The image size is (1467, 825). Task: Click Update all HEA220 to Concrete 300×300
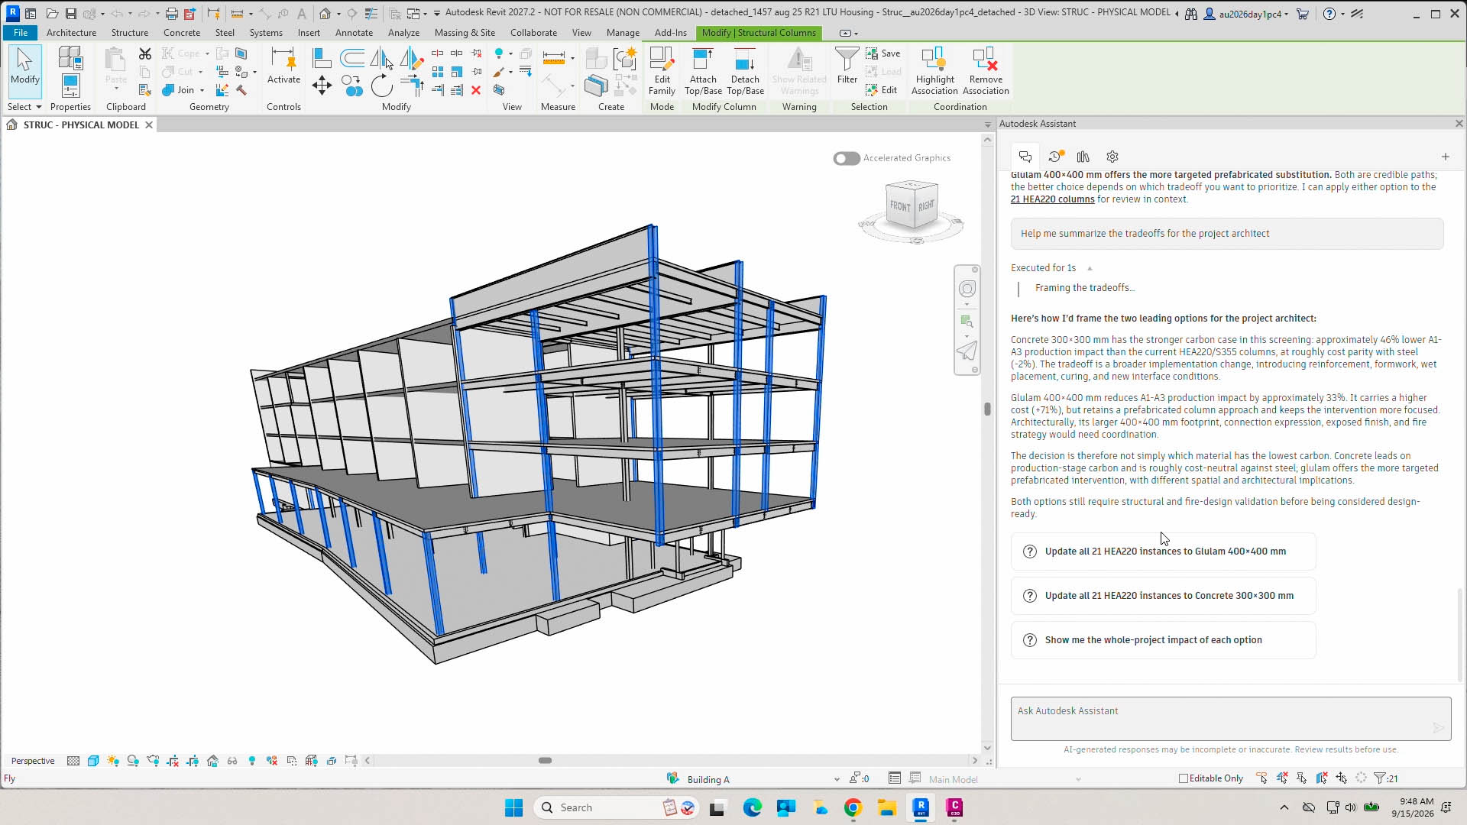pos(1163,596)
